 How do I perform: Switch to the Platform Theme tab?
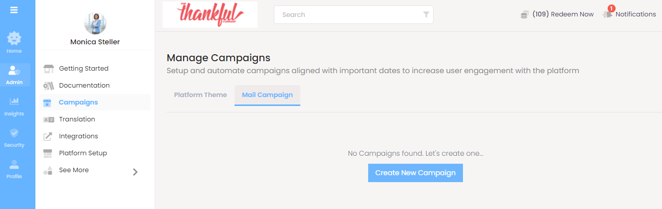[x=200, y=95]
